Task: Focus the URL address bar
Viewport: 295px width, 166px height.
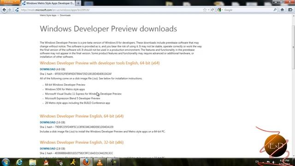Action: (x=111, y=10)
